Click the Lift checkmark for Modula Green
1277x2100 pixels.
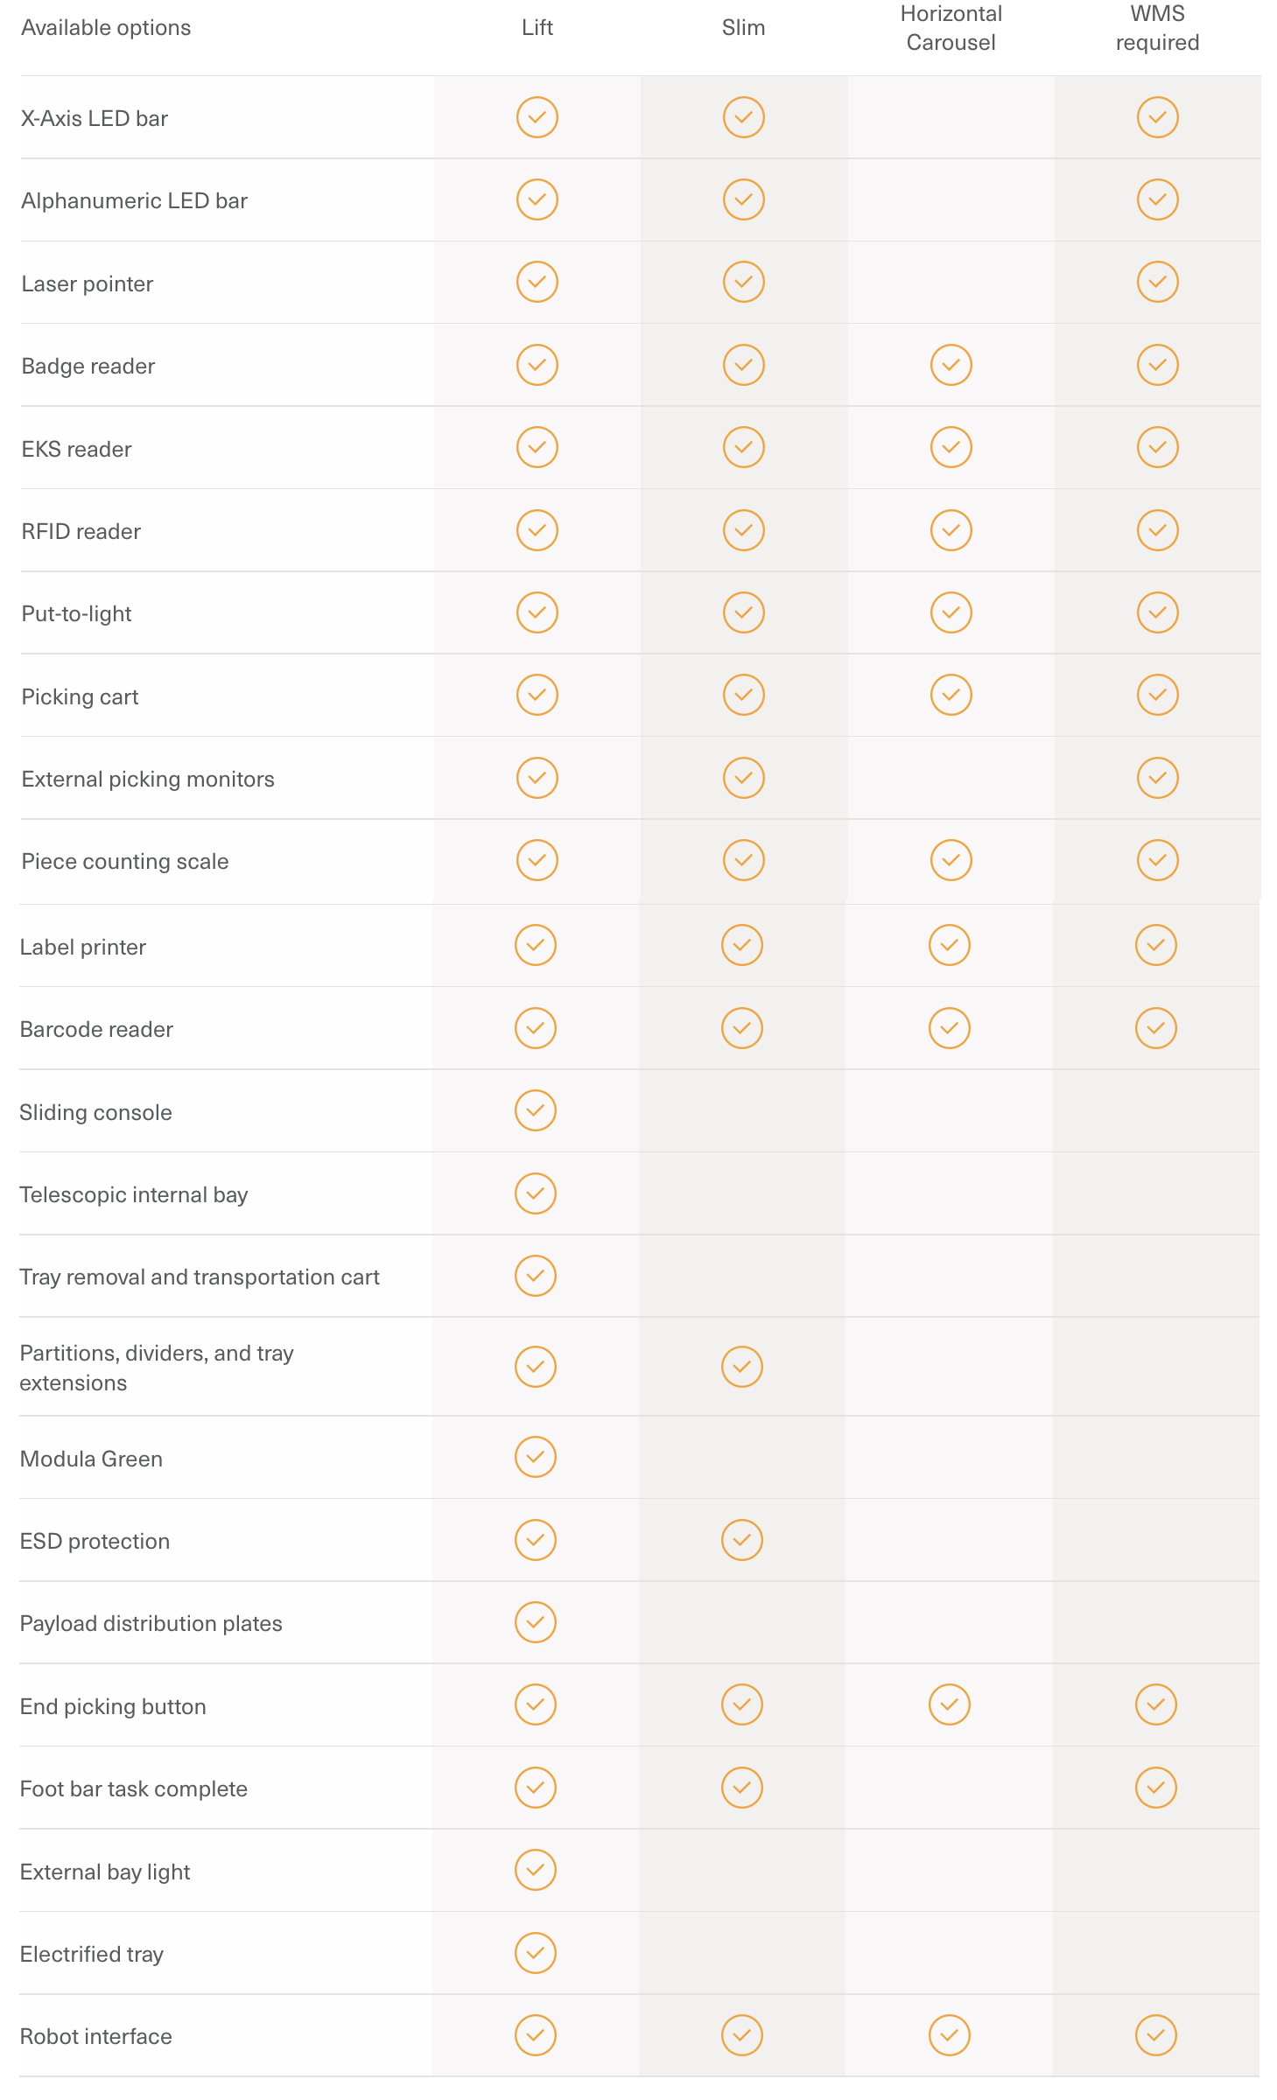tap(535, 1457)
